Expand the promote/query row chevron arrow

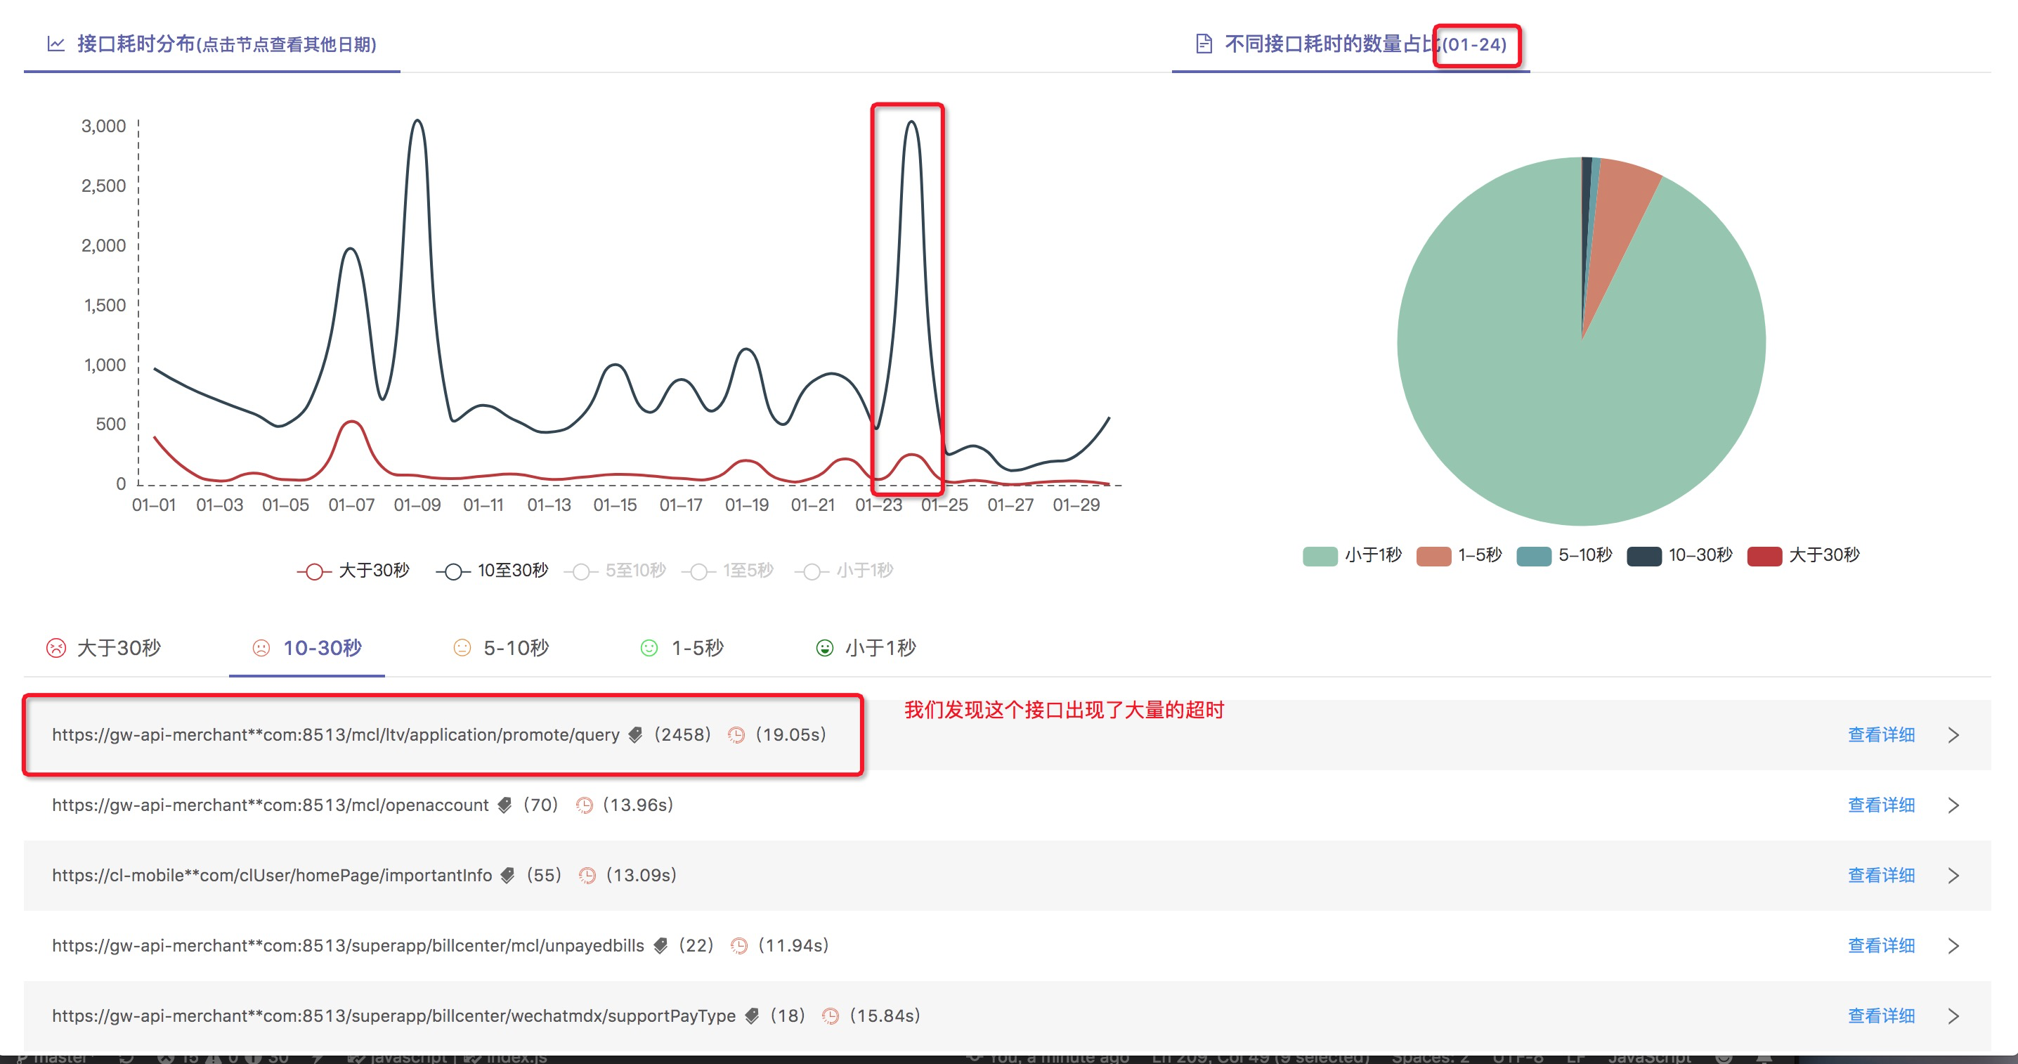[x=1953, y=735]
